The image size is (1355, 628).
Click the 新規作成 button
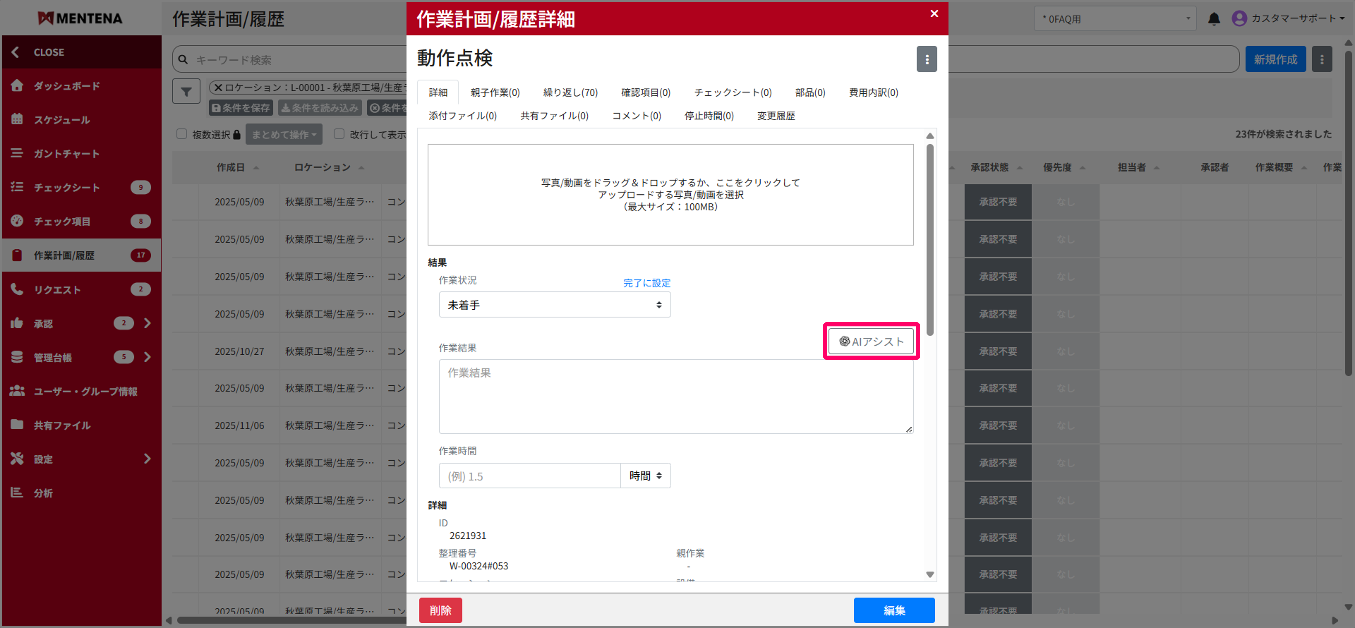[x=1276, y=59]
